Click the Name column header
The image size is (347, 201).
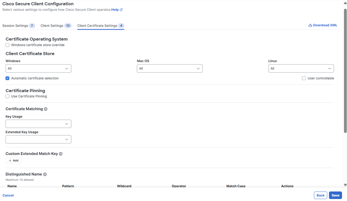click(x=12, y=186)
